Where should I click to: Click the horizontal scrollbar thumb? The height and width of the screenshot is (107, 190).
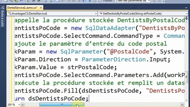click(62, 104)
